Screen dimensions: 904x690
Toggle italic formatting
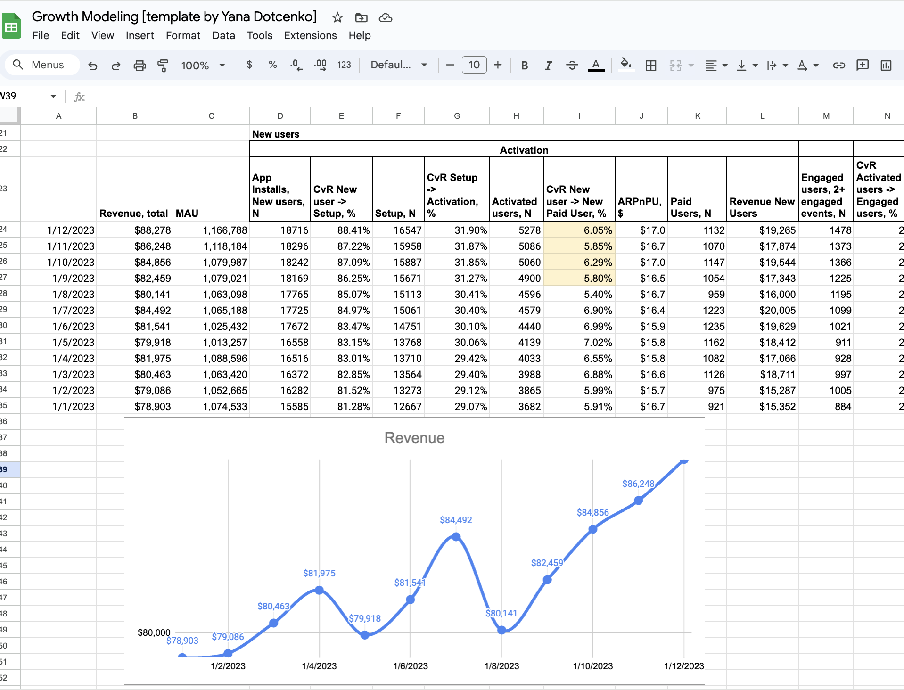tap(548, 66)
